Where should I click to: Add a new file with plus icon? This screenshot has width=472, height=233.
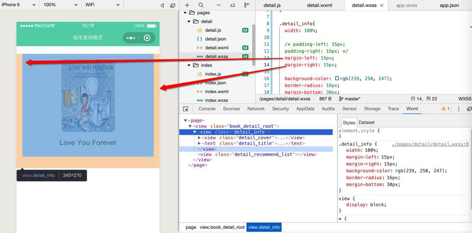tap(187, 5)
